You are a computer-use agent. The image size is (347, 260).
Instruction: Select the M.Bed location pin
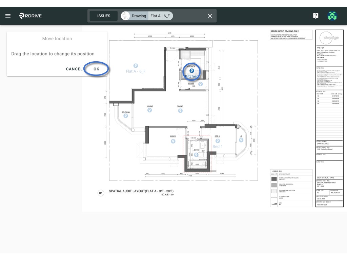173,141
